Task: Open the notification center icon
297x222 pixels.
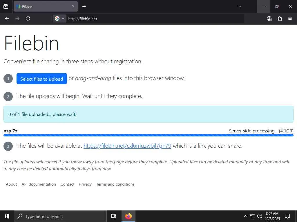Action: (287, 216)
